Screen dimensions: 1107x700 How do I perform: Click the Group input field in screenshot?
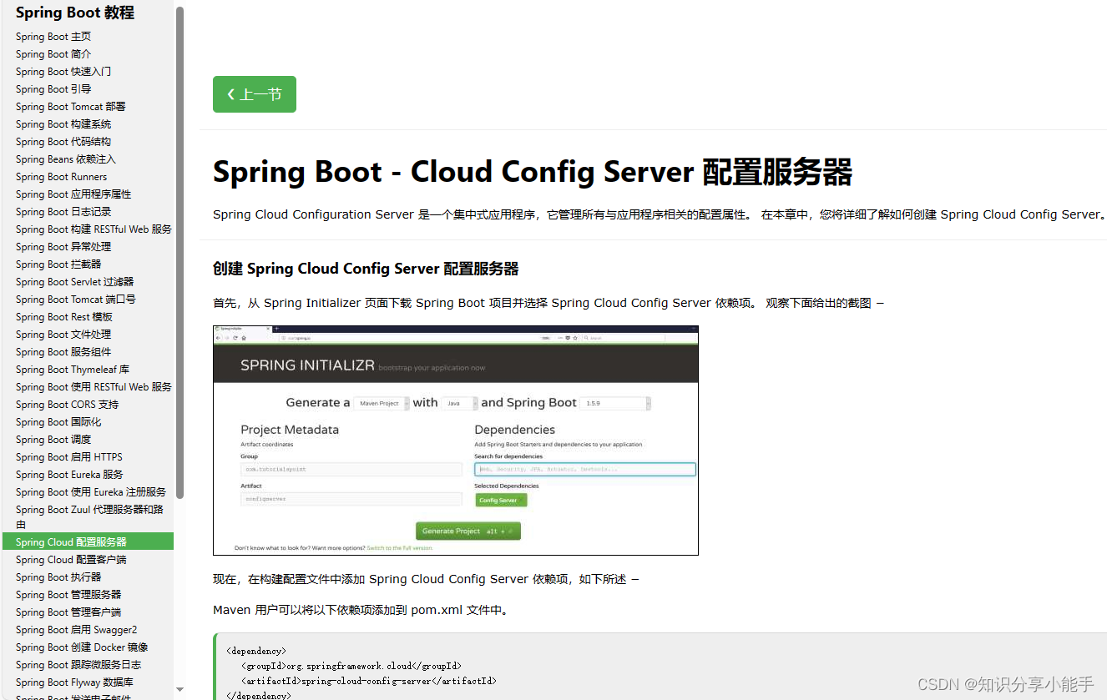[x=351, y=469]
